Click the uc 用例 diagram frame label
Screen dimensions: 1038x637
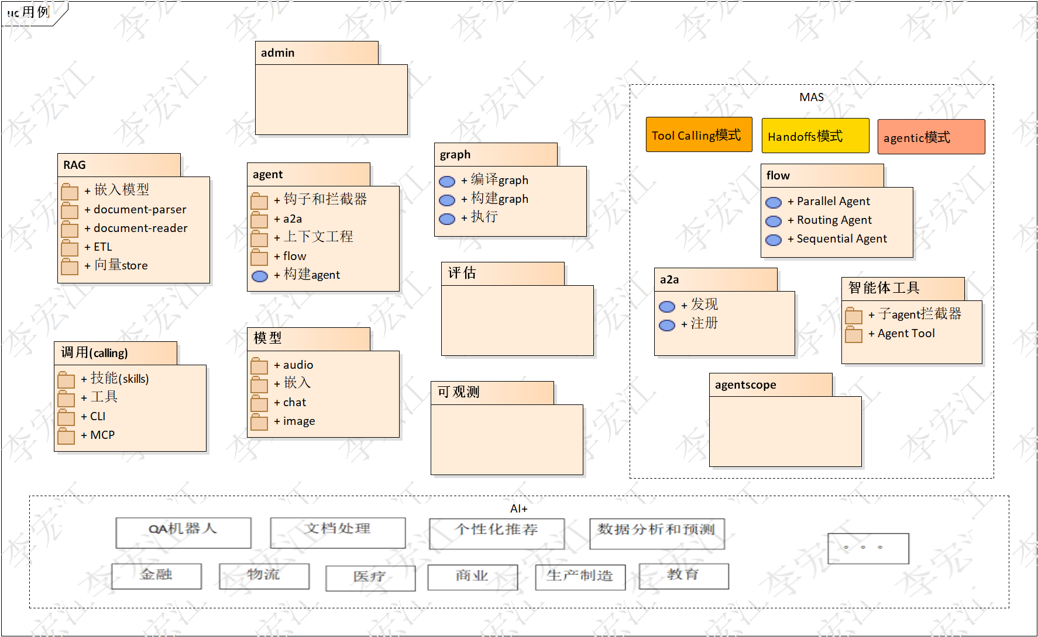click(28, 12)
